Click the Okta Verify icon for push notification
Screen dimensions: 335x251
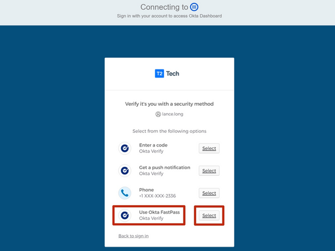pos(124,171)
